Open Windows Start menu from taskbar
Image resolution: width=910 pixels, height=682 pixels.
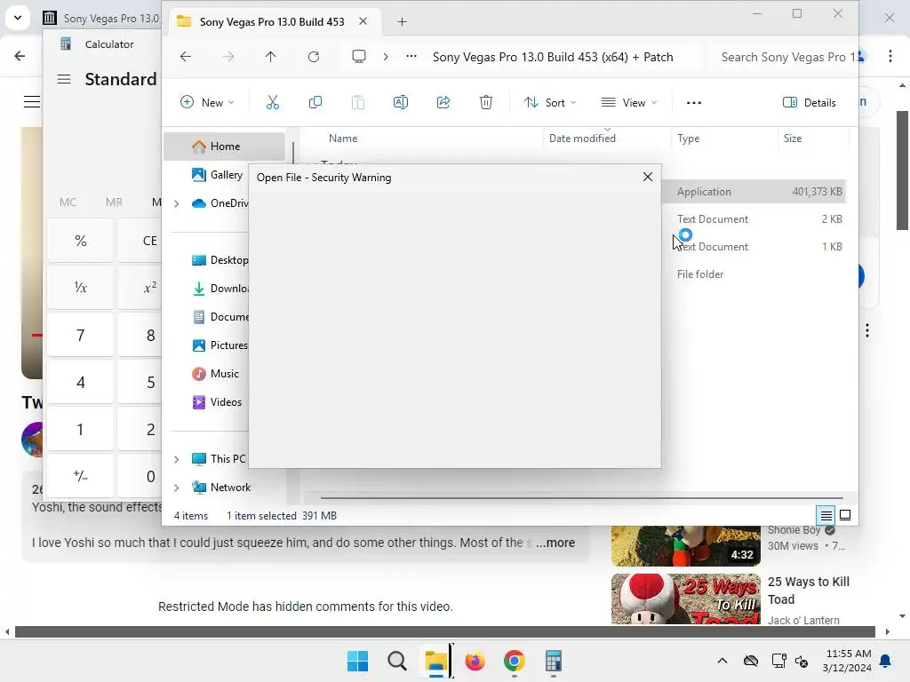(357, 661)
